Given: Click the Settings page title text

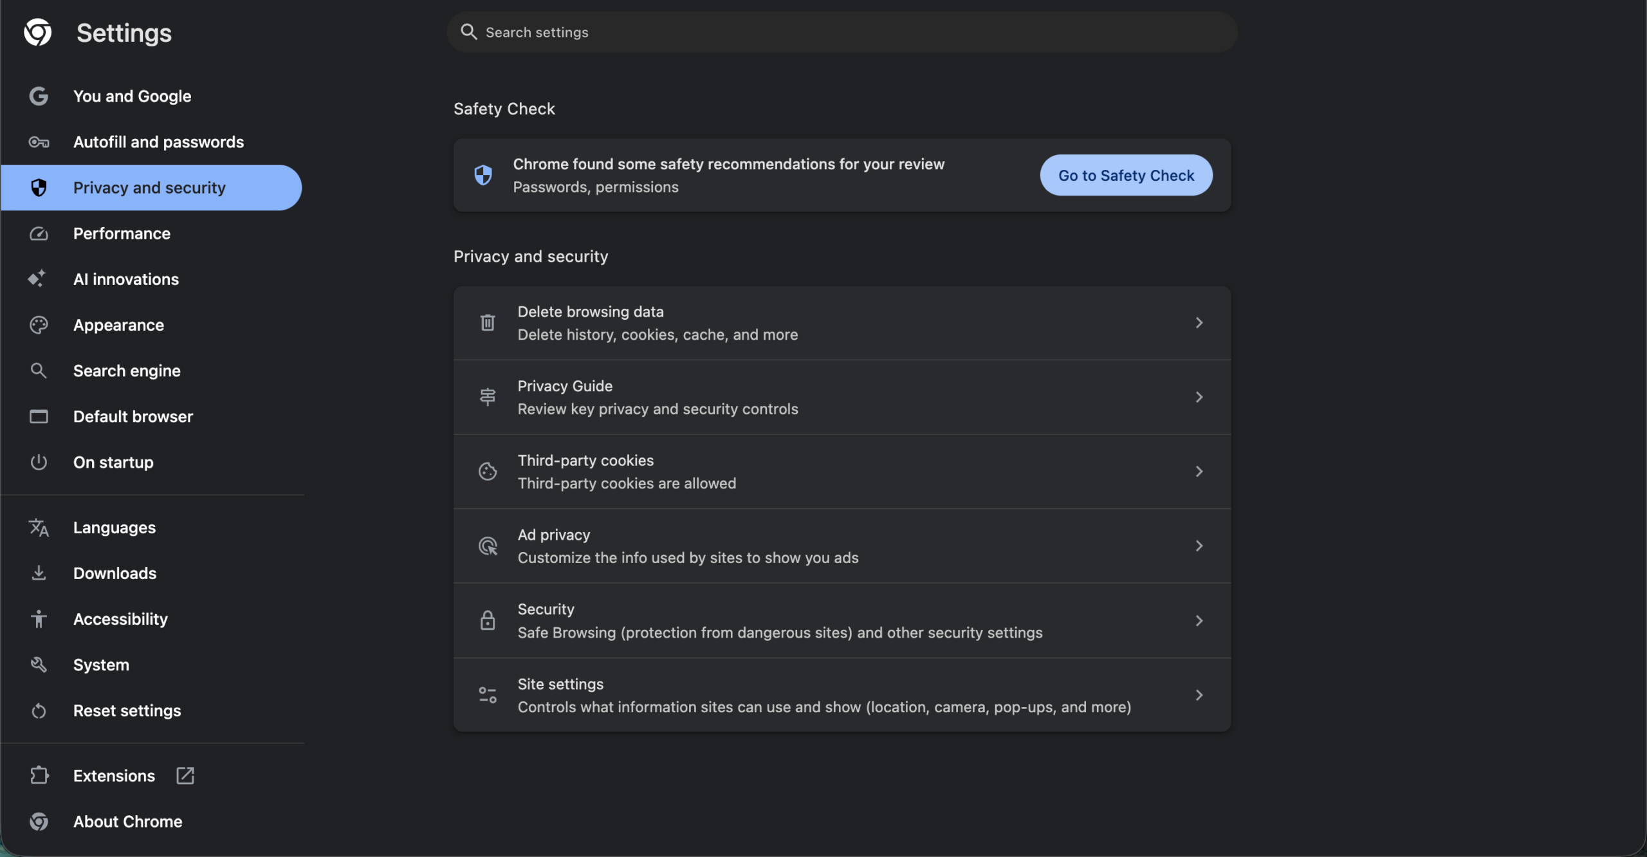Looking at the screenshot, I should [x=124, y=33].
